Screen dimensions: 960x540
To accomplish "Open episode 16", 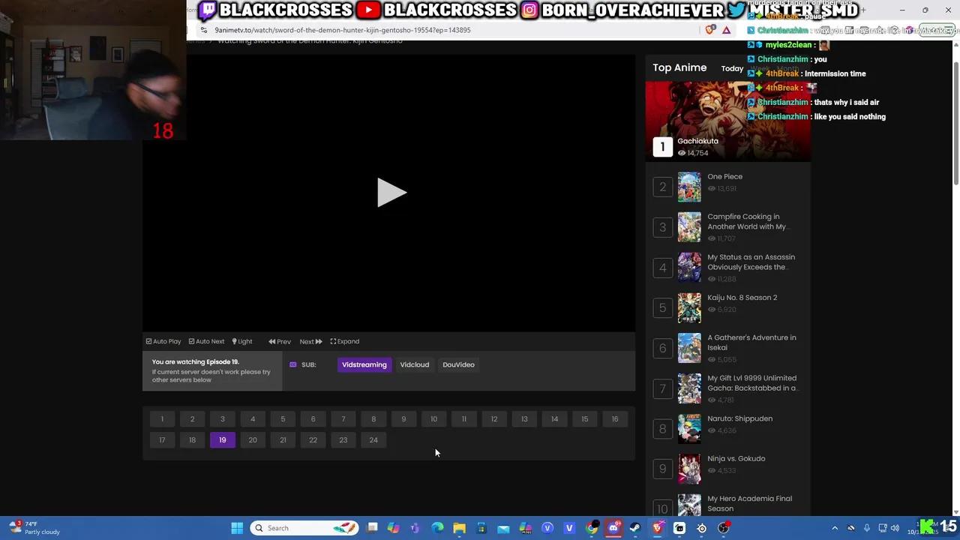I will coord(615,419).
